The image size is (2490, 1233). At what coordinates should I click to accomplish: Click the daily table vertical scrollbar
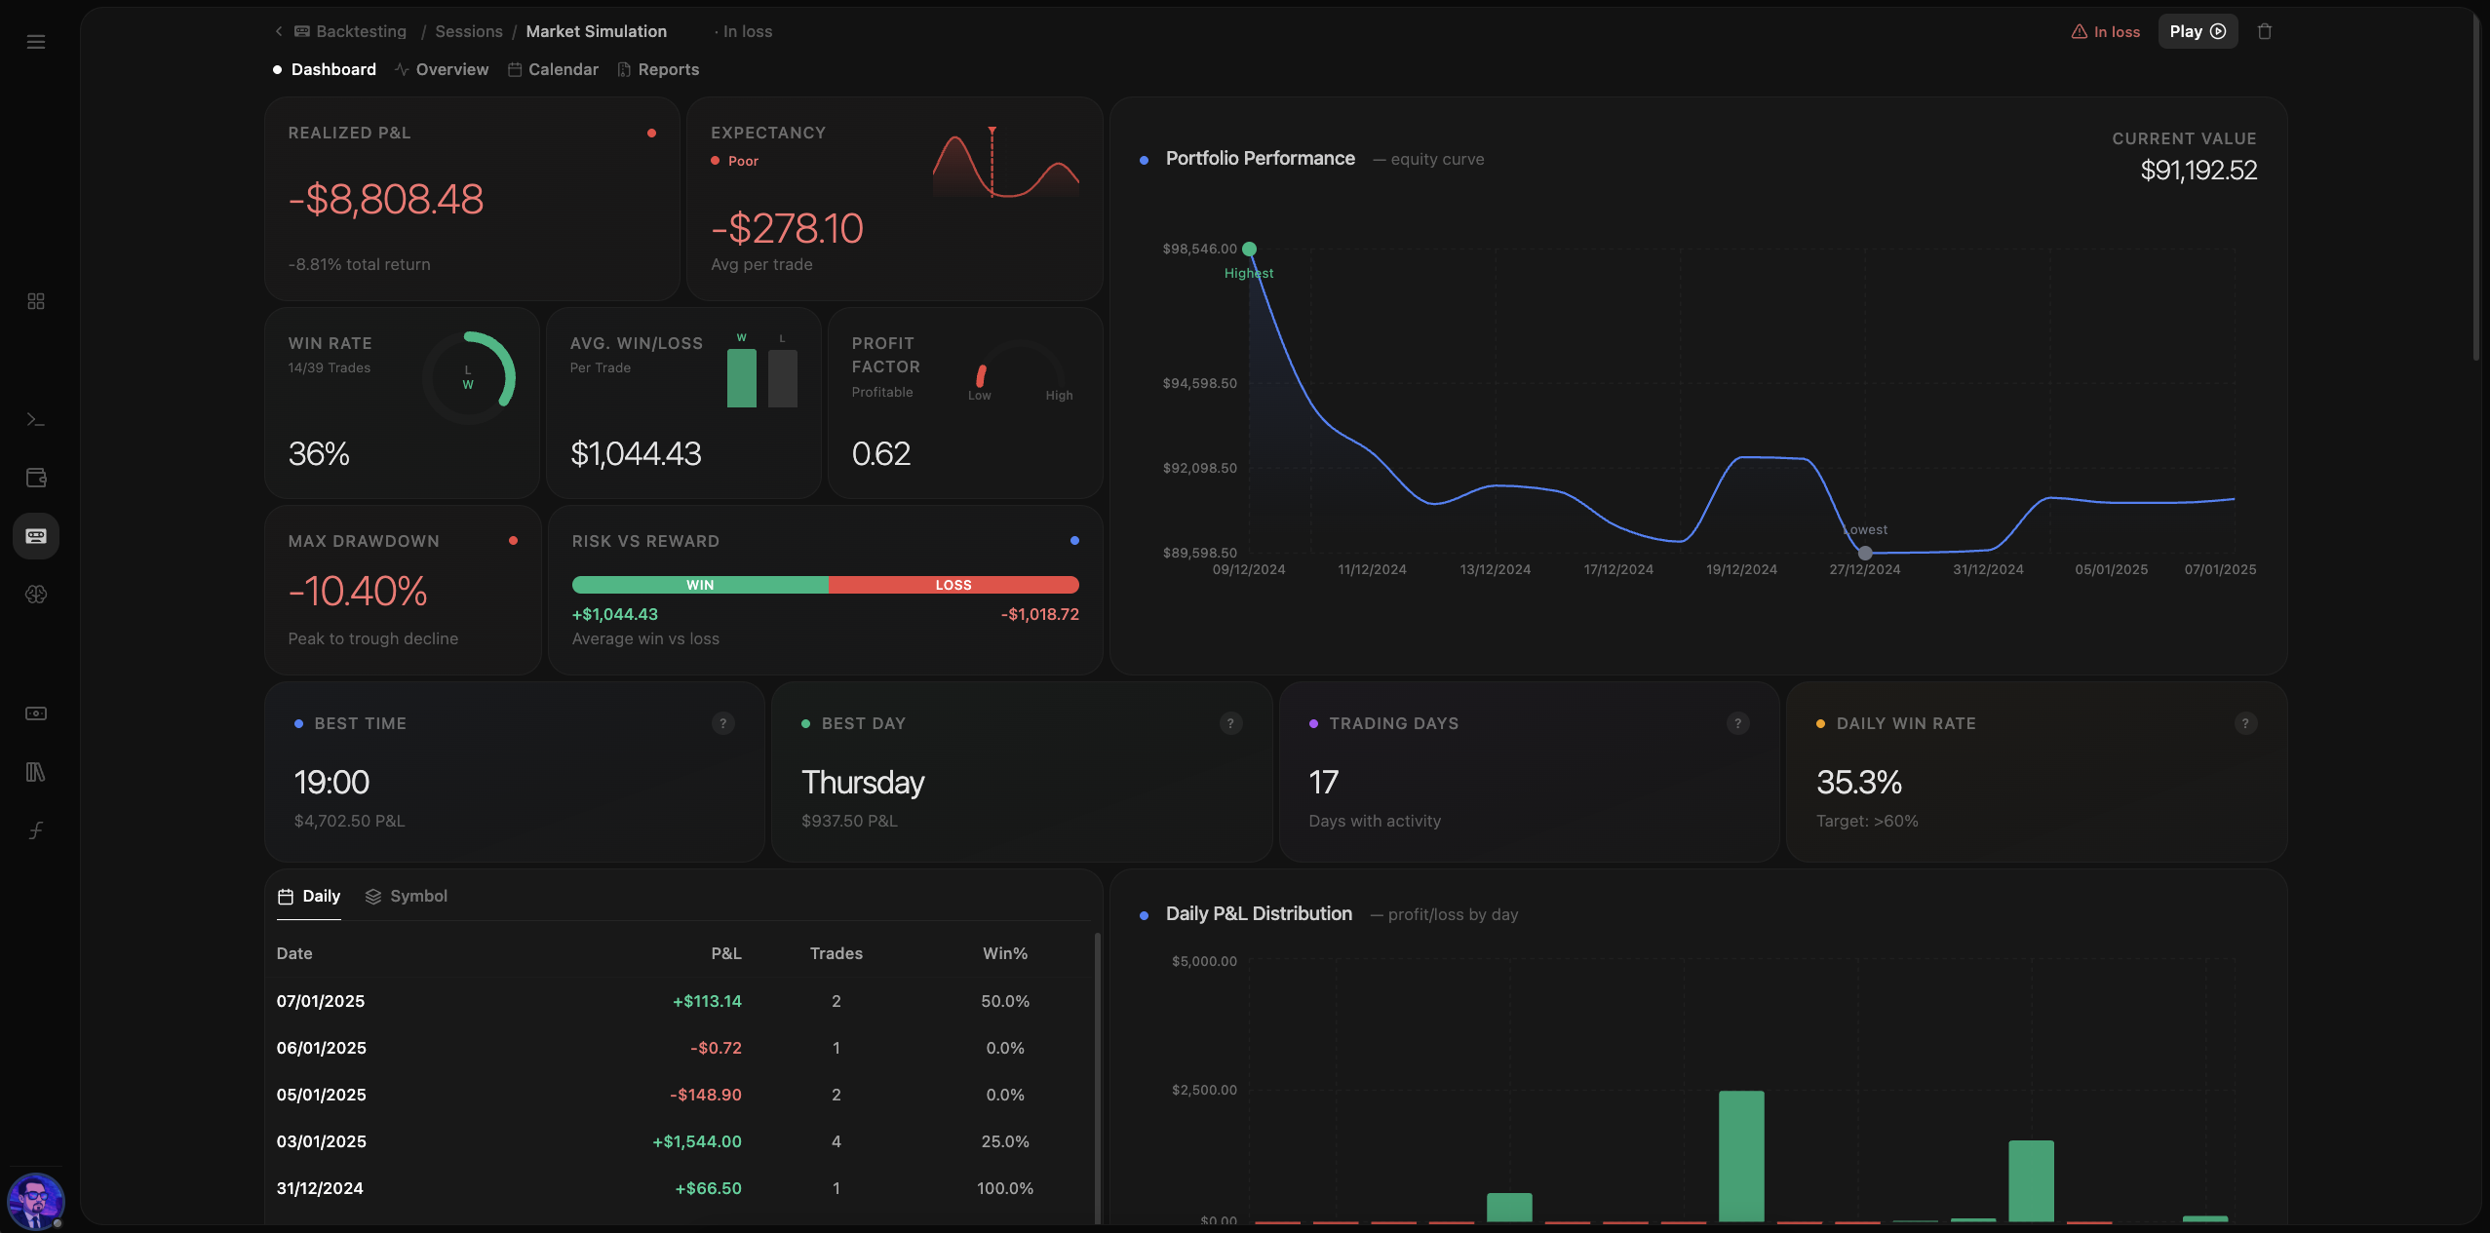click(x=1098, y=1077)
